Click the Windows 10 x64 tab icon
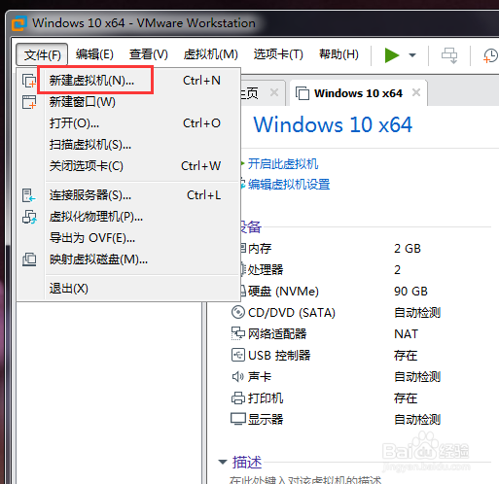 (x=303, y=93)
